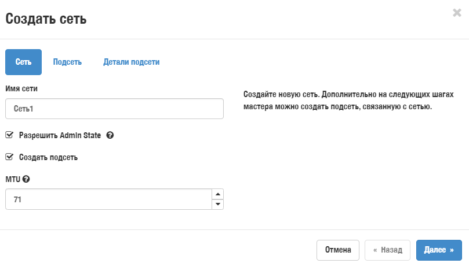
Task: Uncheck the Создать подсеть checkbox
Action: [x=9, y=157]
